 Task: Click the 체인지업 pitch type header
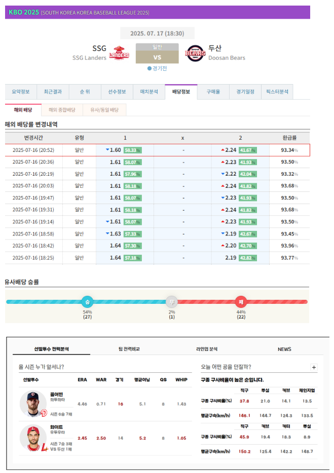[307, 390]
